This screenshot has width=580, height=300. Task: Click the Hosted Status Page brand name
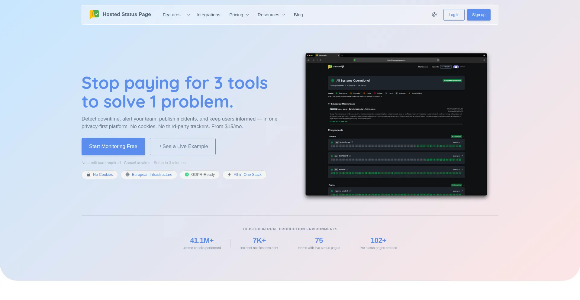[127, 15]
